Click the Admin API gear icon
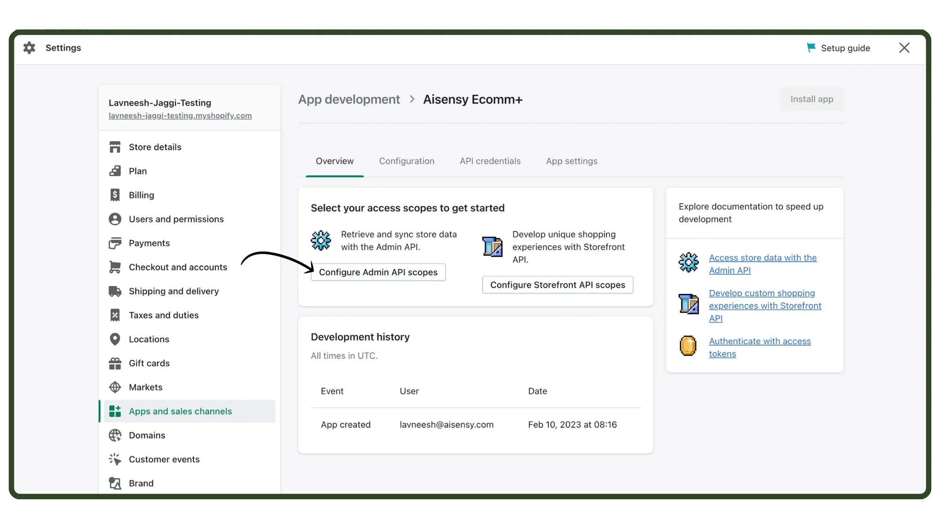 click(321, 240)
